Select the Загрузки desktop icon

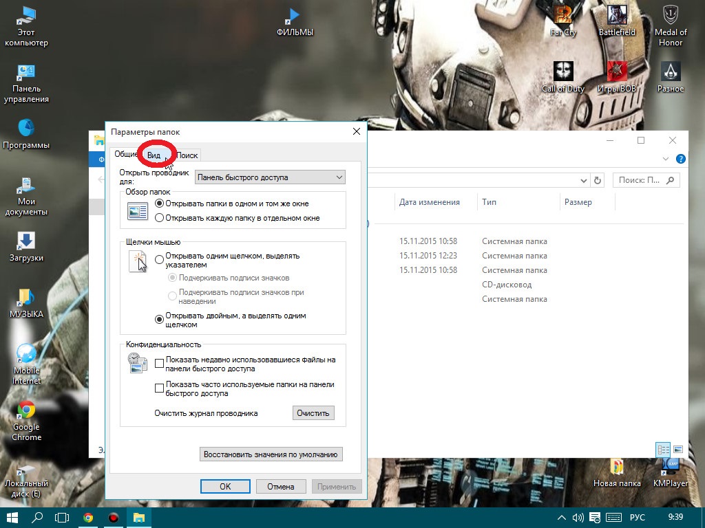click(x=26, y=247)
